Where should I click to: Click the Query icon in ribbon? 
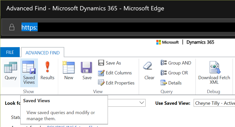(11, 71)
